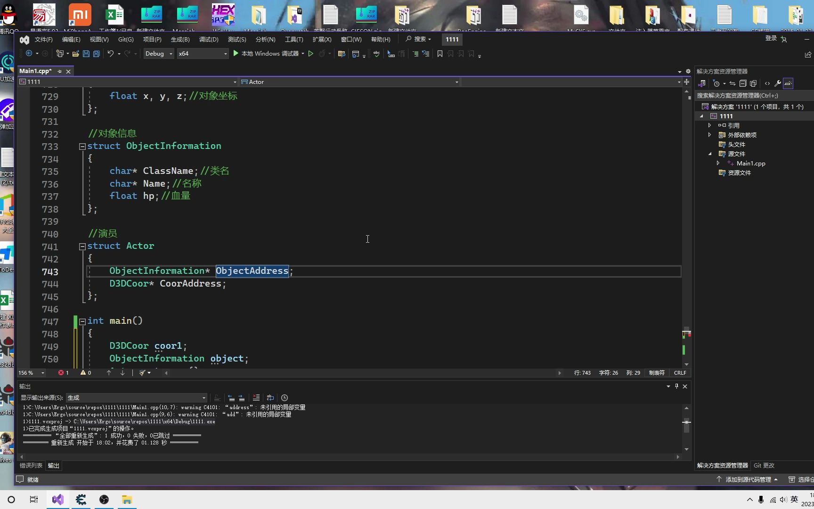Click Clear All icon in Output panel
814x509 pixels.
pos(256,398)
